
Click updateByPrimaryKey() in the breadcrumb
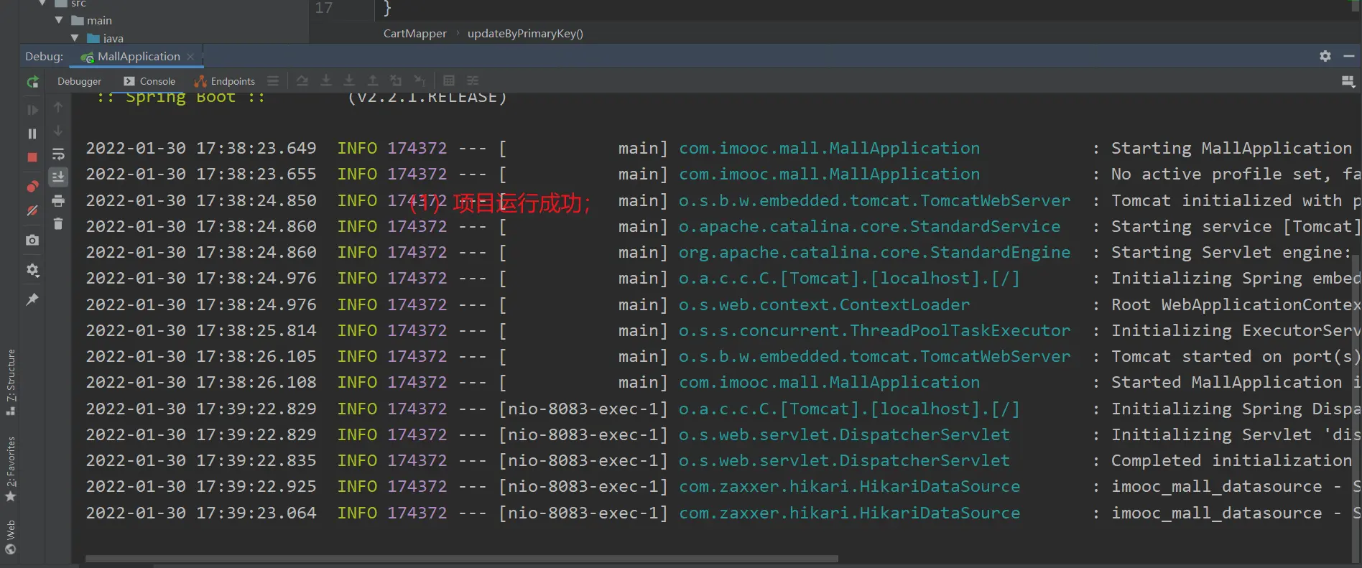pos(525,34)
